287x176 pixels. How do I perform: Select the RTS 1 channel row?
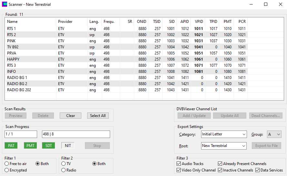(126, 28)
